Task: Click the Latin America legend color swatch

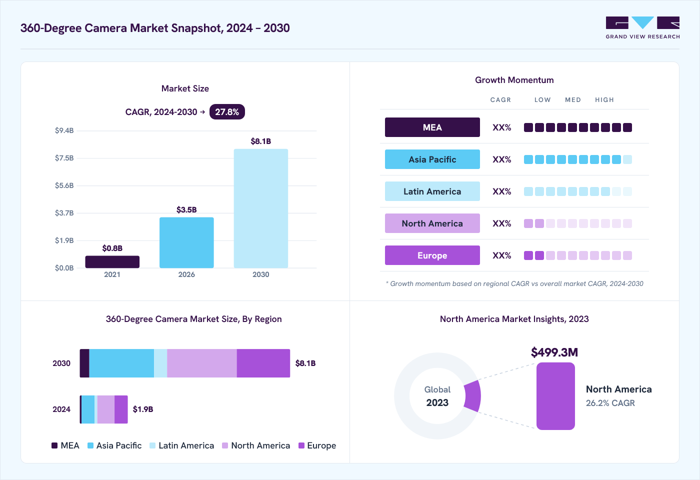Action: point(152,445)
